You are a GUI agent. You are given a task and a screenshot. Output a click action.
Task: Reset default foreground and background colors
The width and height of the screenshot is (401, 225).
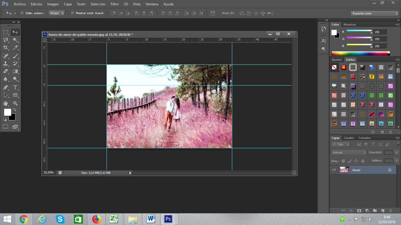click(x=5, y=119)
